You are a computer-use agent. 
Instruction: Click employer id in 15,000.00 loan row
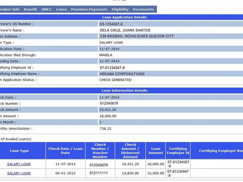(178, 174)
